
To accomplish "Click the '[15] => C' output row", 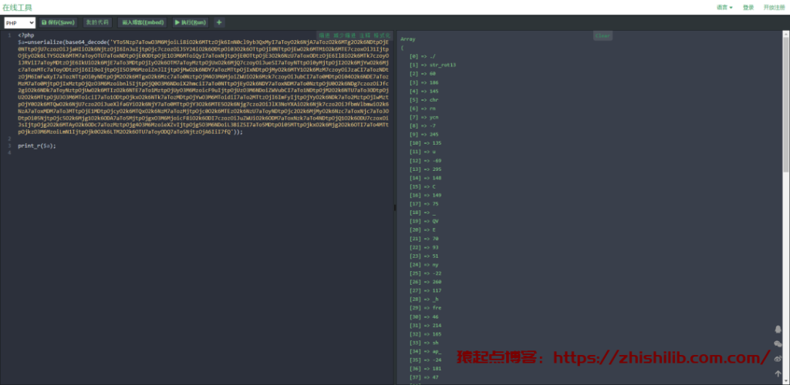I will click(423, 186).
